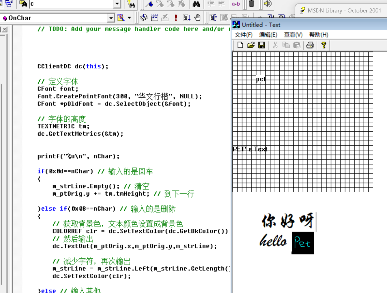Click the '// TODO: Add your message handler' comment
Screen dimensions: 387x293
133,29
